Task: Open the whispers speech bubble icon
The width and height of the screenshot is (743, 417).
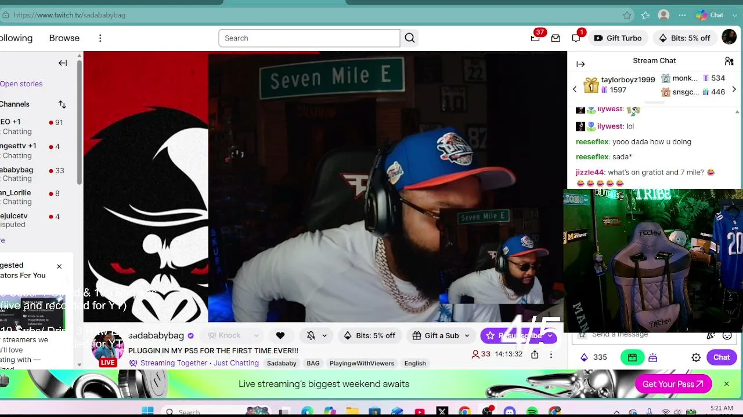Action: pyautogui.click(x=576, y=38)
